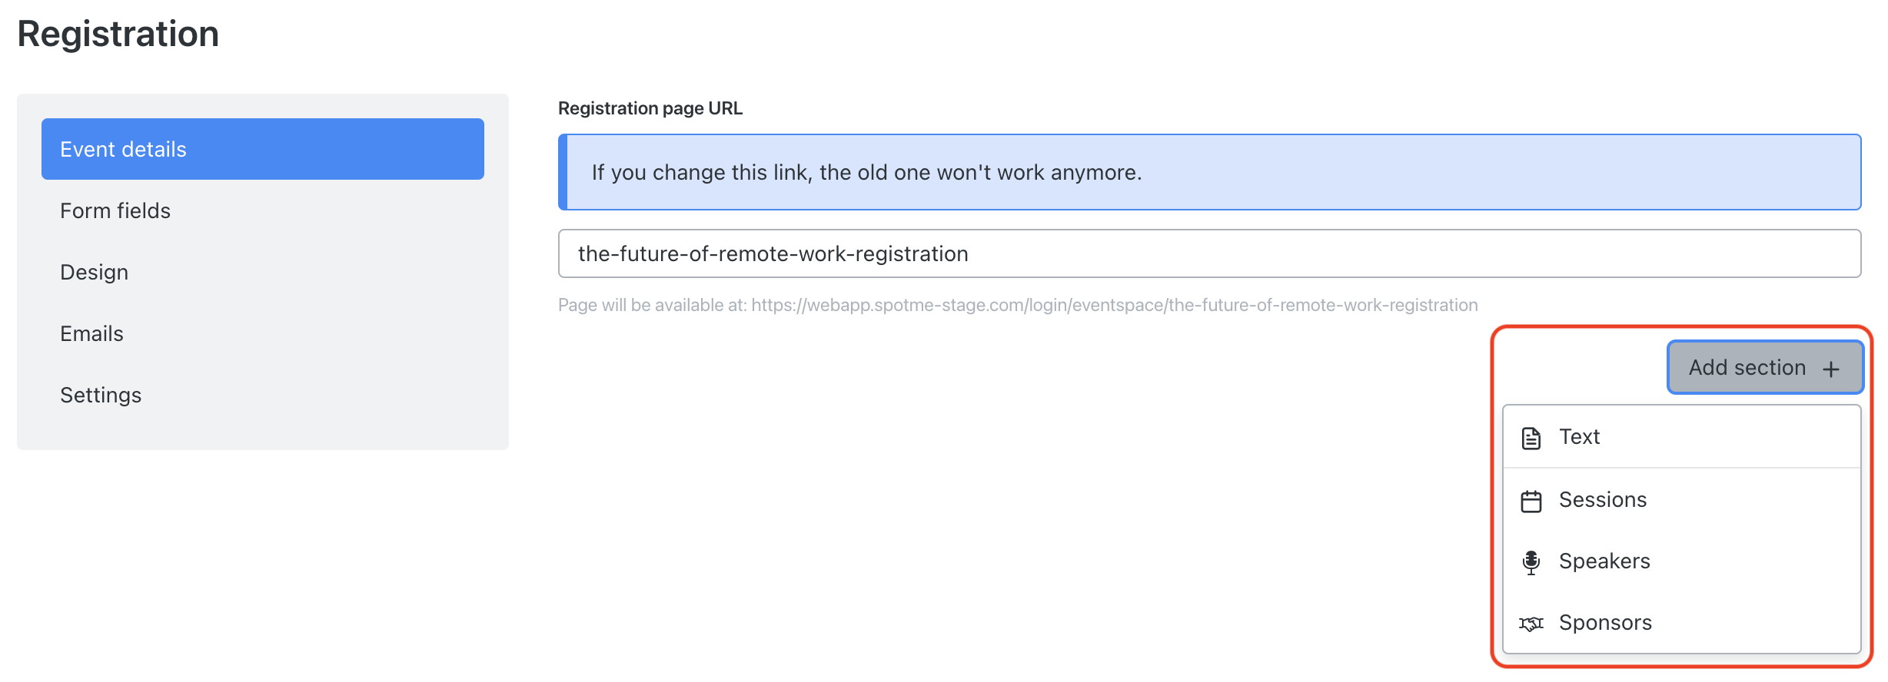Open the Event details tab
The image size is (1888, 682).
(263, 149)
